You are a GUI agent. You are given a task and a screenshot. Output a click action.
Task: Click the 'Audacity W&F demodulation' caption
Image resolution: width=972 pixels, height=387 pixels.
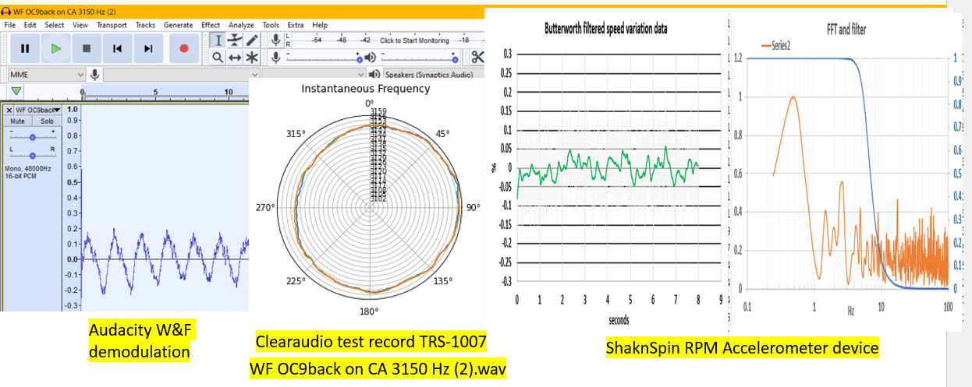click(140, 340)
